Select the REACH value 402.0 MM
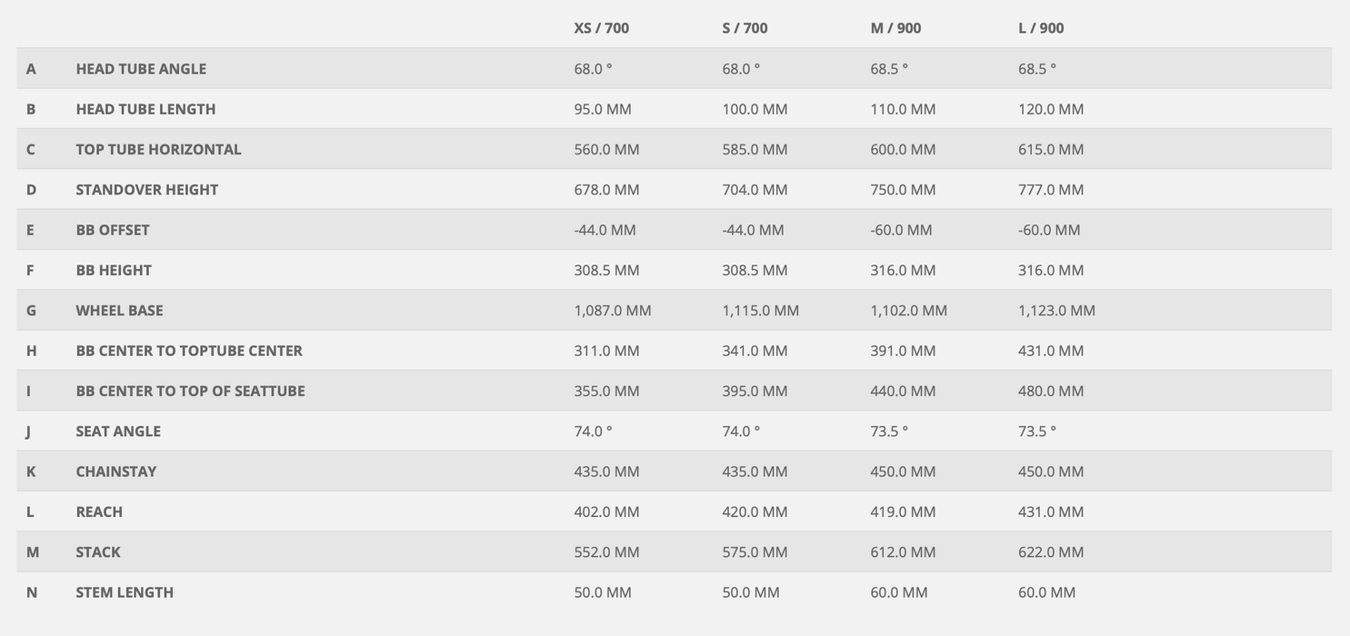 (x=606, y=512)
